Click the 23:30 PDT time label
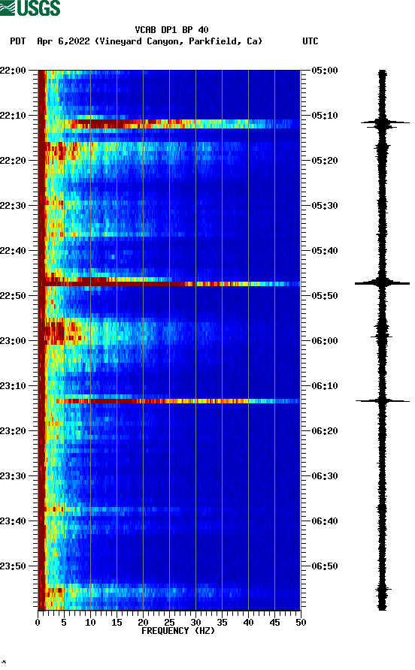 coord(13,476)
